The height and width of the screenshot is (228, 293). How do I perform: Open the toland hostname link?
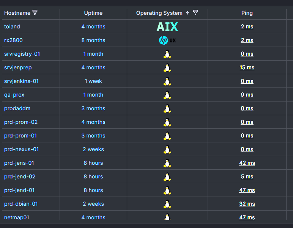pos(12,27)
